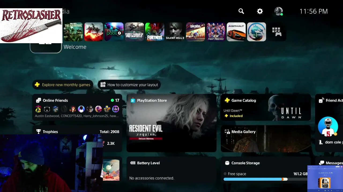Image resolution: width=343 pixels, height=192 pixels.
Task: Click the Friend Activity icon
Action: coord(321,101)
